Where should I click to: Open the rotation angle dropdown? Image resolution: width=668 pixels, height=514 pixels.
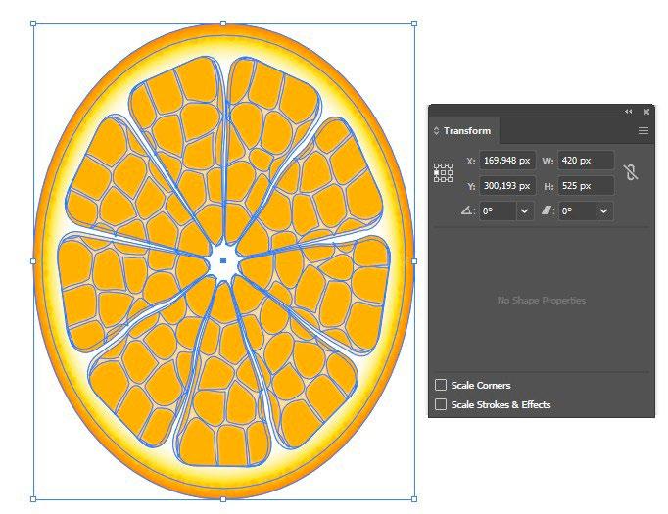tap(525, 210)
